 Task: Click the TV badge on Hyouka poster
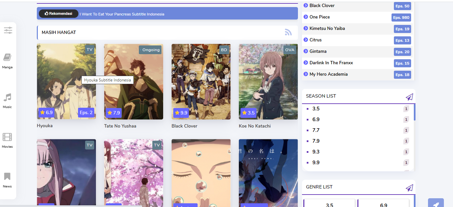(x=90, y=50)
